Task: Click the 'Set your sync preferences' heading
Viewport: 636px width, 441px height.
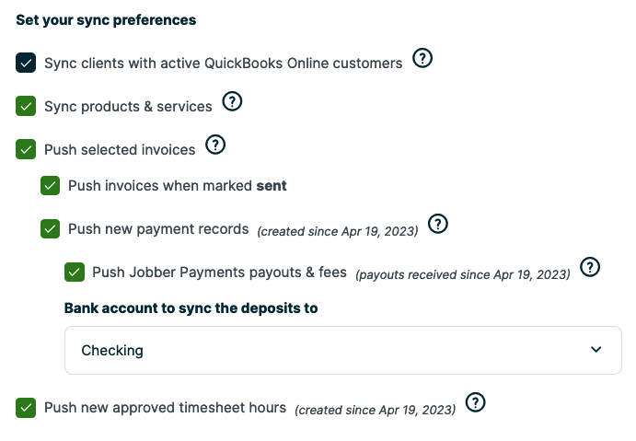Action: pos(106,19)
